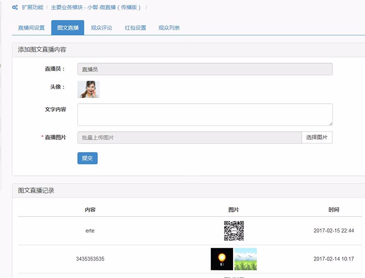Viewport: 365px width, 278px height.
Task: Click the 图文直播记录 panel header
Action: coord(36,191)
